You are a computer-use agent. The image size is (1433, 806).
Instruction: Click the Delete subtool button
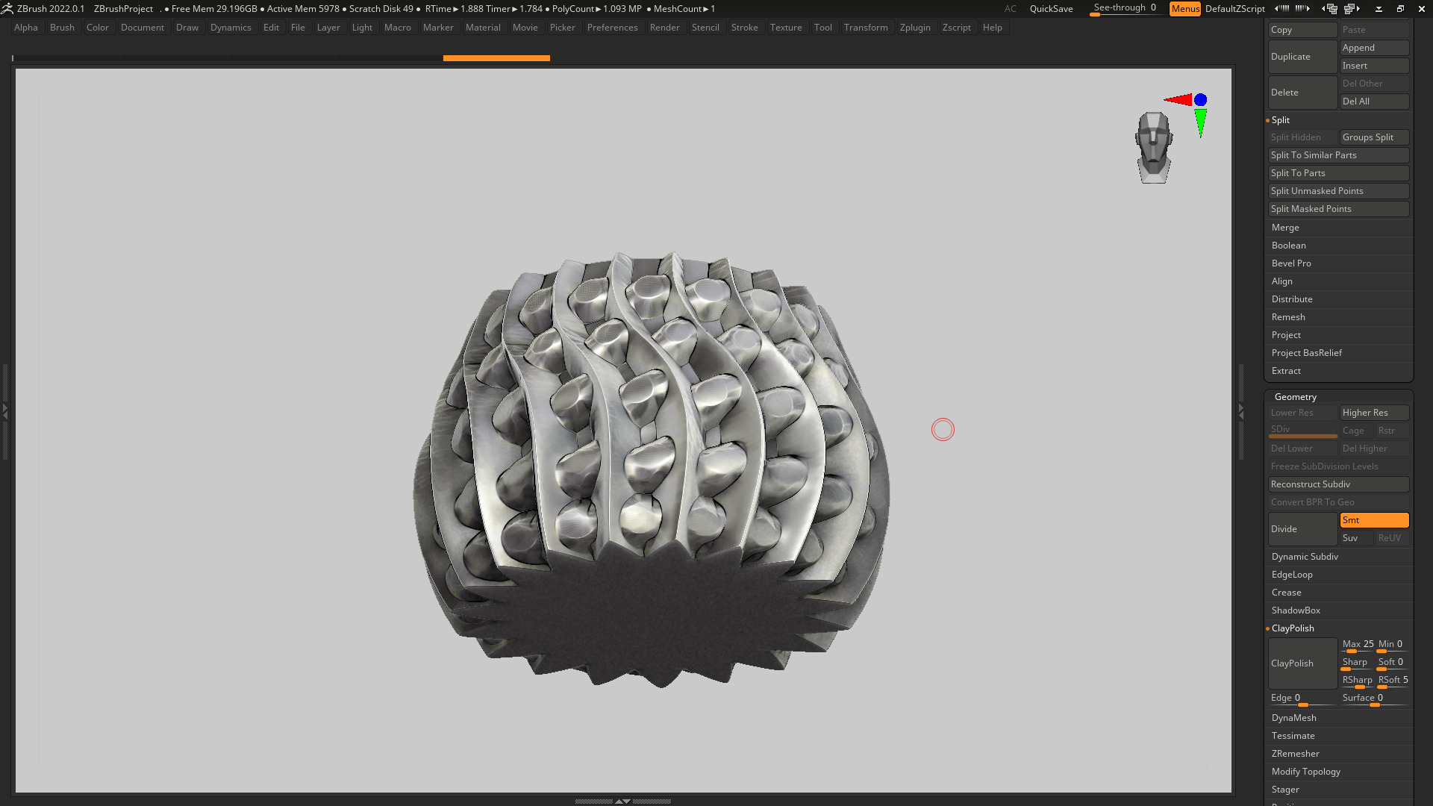[1302, 93]
